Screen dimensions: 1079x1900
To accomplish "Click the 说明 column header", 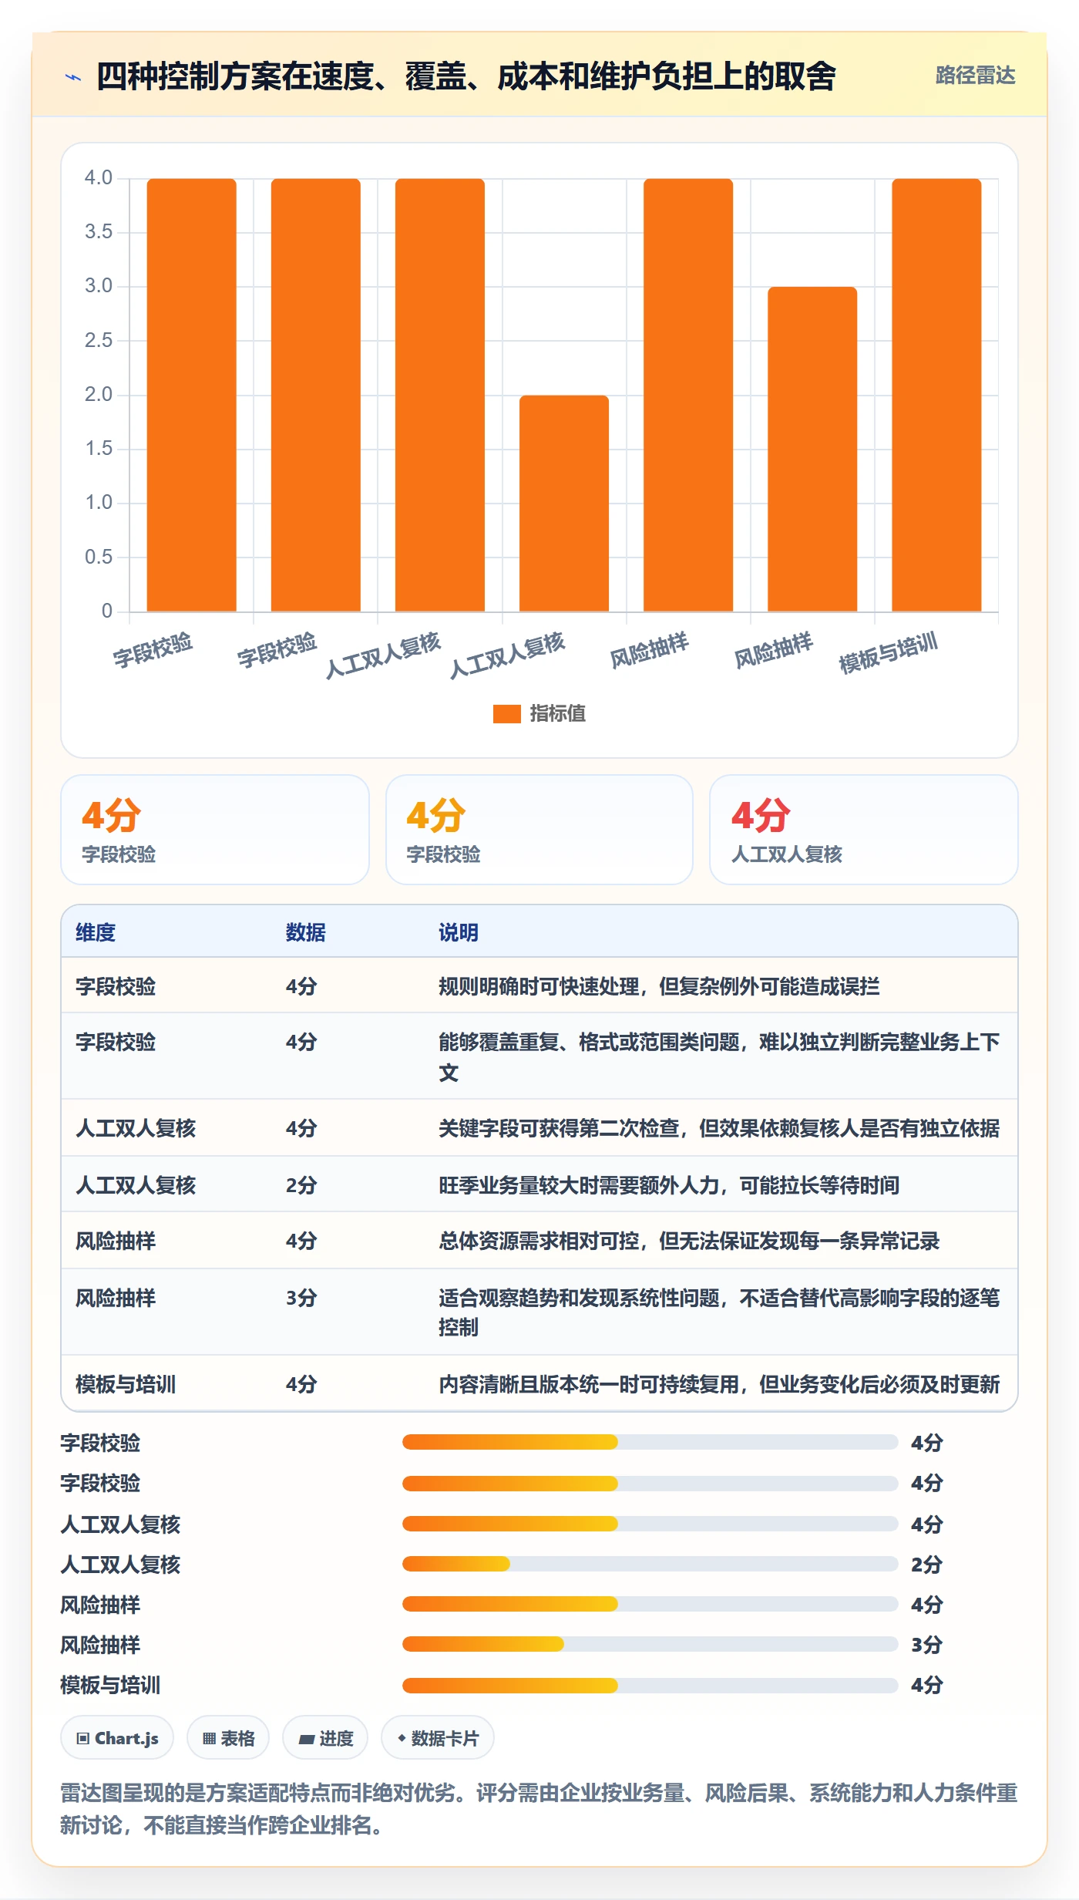I will (x=459, y=932).
